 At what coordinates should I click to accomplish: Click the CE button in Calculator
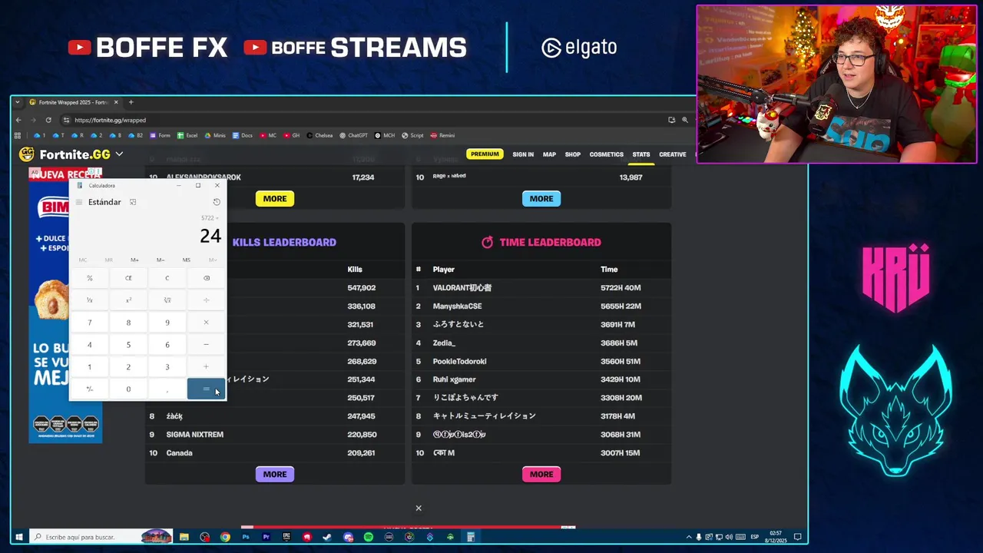coord(128,278)
